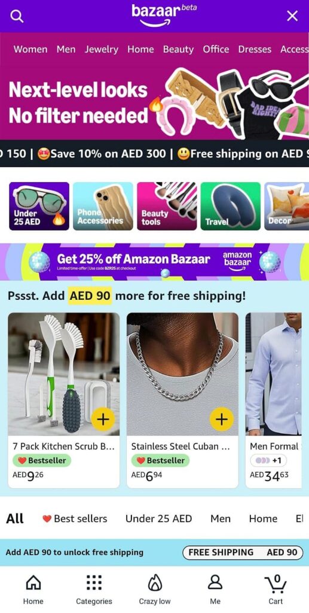Open the Travel category tile
The height and width of the screenshot is (613, 309).
tap(231, 206)
